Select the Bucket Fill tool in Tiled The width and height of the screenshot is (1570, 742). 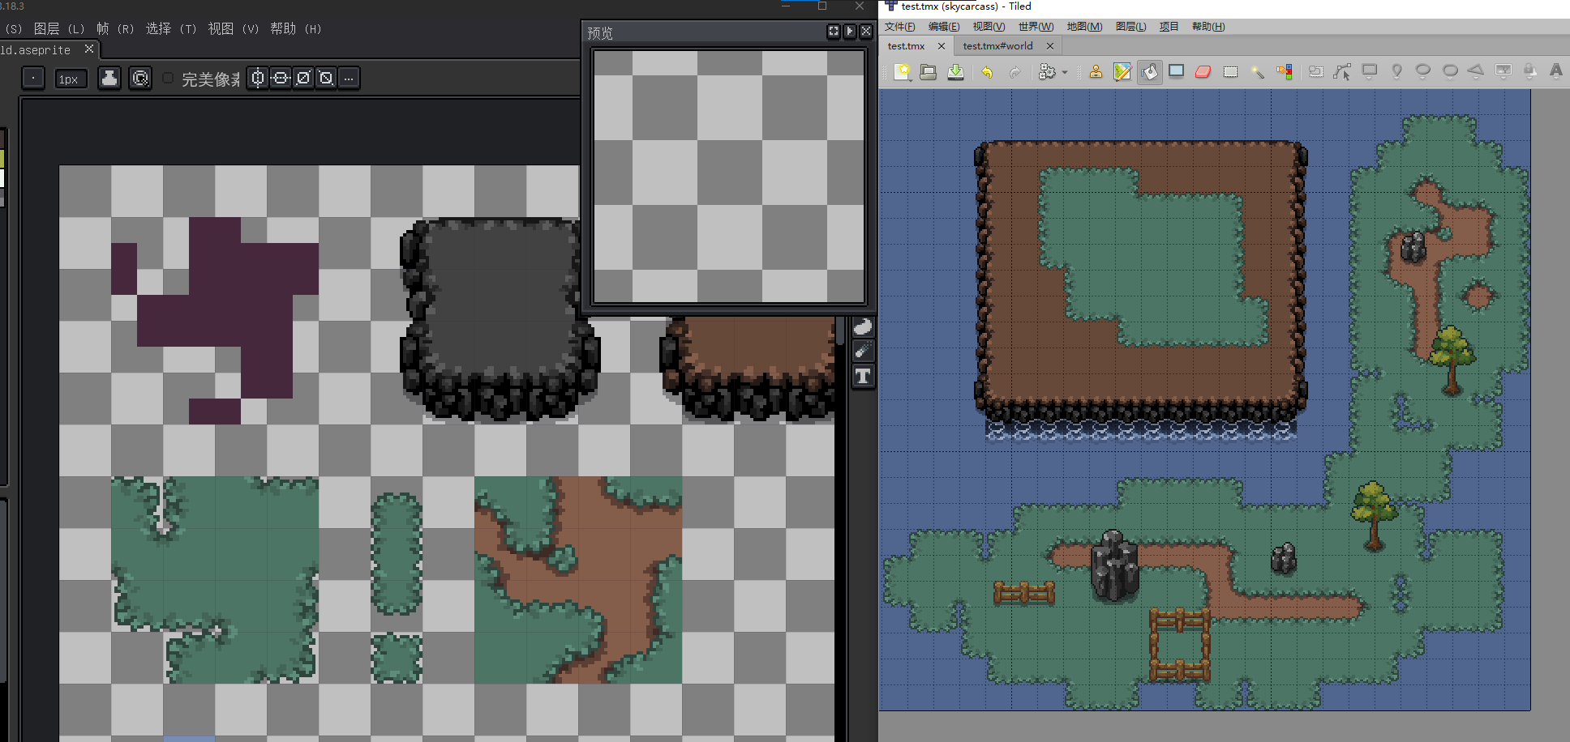click(1150, 72)
